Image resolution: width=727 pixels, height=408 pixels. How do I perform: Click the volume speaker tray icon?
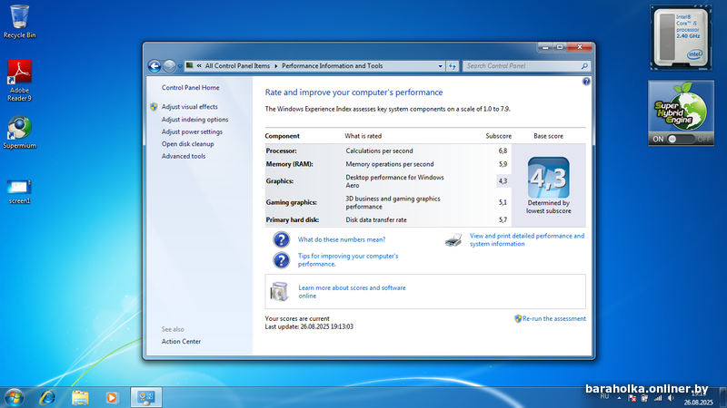click(671, 398)
